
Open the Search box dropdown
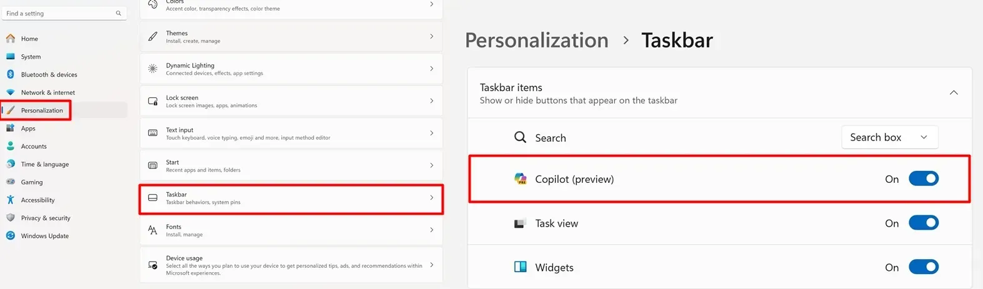coord(889,137)
